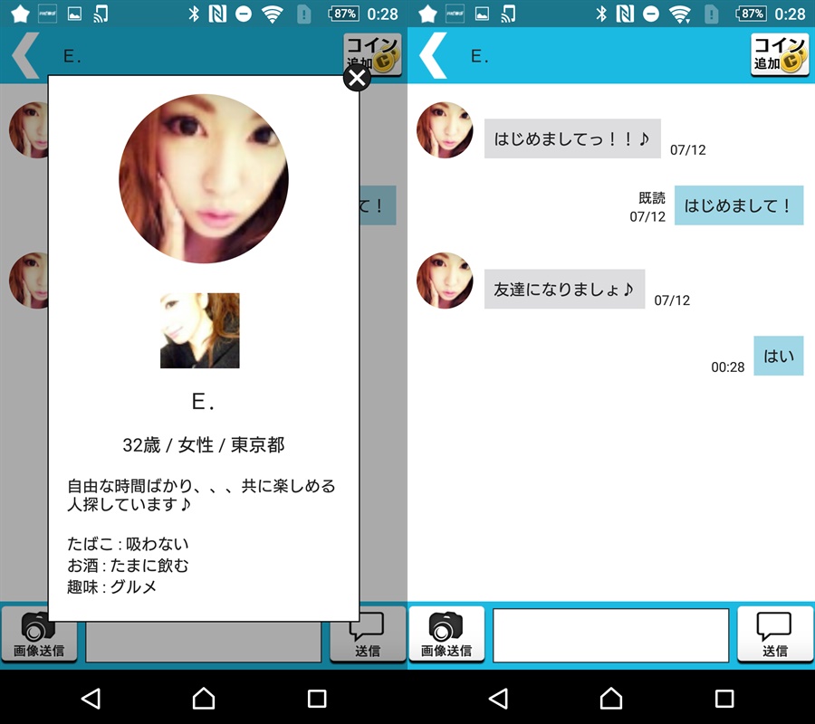The image size is (815, 724).
Task: Open Recent apps square on the left screen
Action: (317, 698)
